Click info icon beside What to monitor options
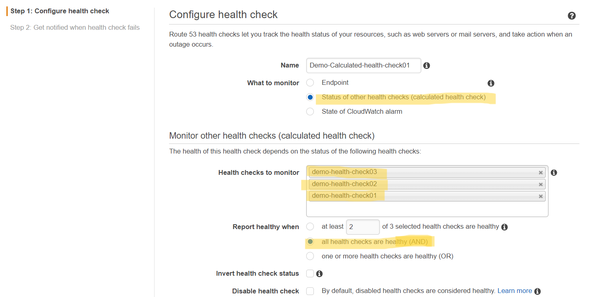The width and height of the screenshot is (606, 297). [491, 83]
